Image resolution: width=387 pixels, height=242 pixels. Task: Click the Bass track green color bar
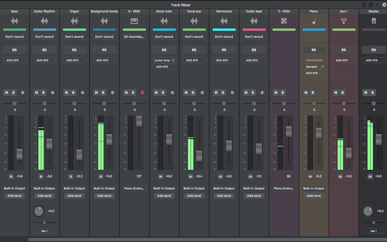point(14,30)
